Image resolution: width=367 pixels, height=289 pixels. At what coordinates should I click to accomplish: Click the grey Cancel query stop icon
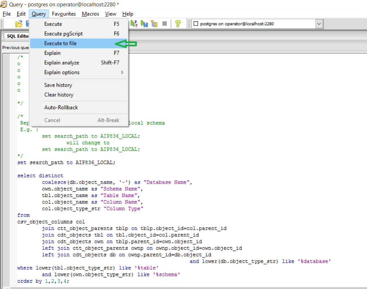pos(164,24)
